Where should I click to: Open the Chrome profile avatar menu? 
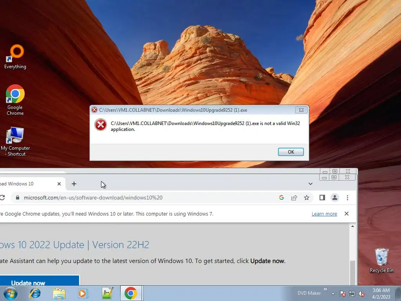tap(334, 198)
